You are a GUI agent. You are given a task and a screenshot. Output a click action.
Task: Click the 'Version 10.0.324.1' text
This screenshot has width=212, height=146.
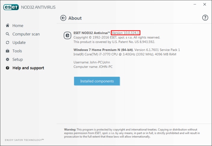(x=125, y=33)
